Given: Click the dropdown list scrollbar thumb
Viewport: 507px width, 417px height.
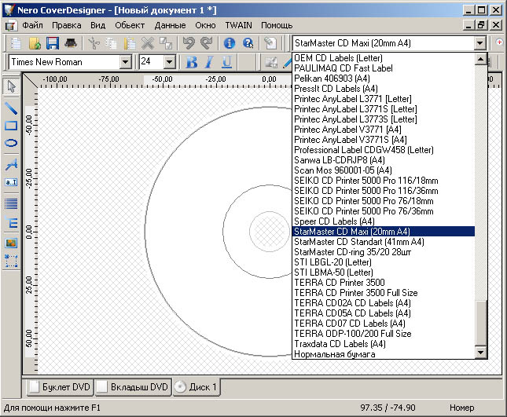Looking at the screenshot, I should pyautogui.click(x=481, y=324).
